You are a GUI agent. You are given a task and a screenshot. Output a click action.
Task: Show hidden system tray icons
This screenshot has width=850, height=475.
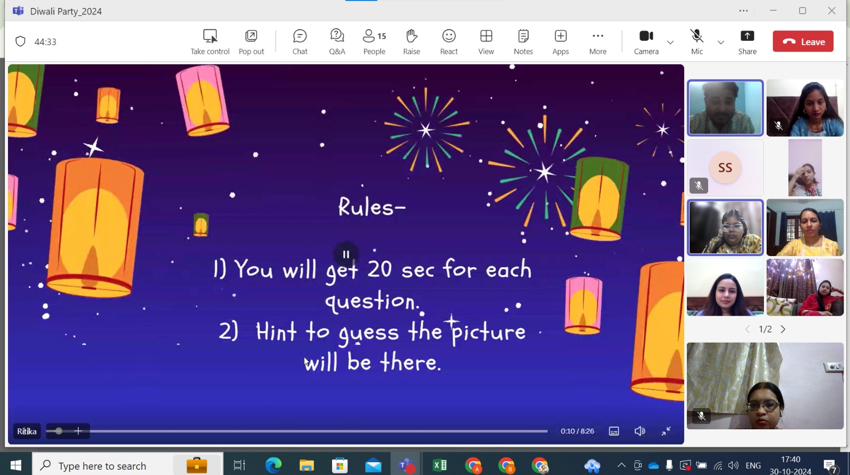[x=621, y=465]
